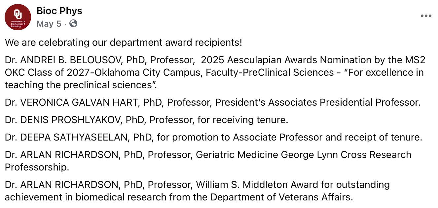
Task: Click 'President's Associates Presidential Professor' text
Action: [317, 102]
